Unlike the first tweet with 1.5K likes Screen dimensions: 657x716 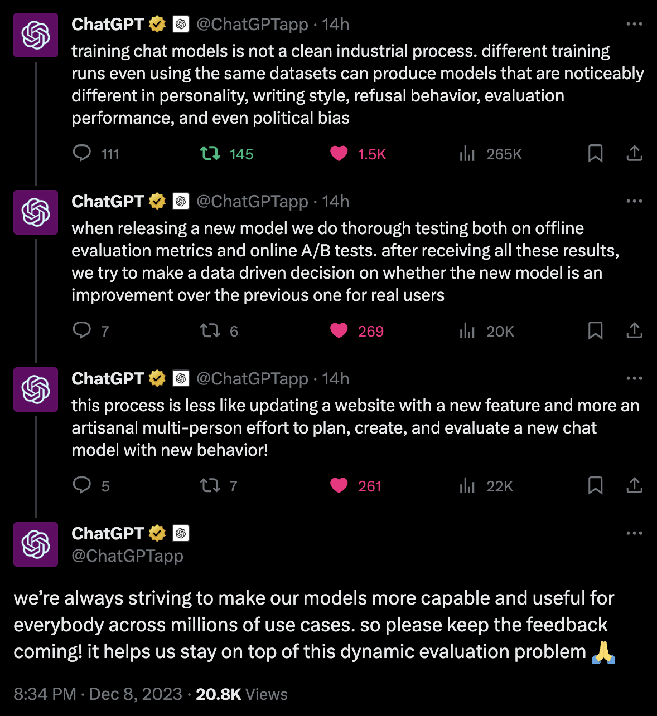(339, 154)
